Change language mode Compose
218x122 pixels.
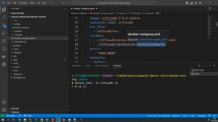click(201, 116)
